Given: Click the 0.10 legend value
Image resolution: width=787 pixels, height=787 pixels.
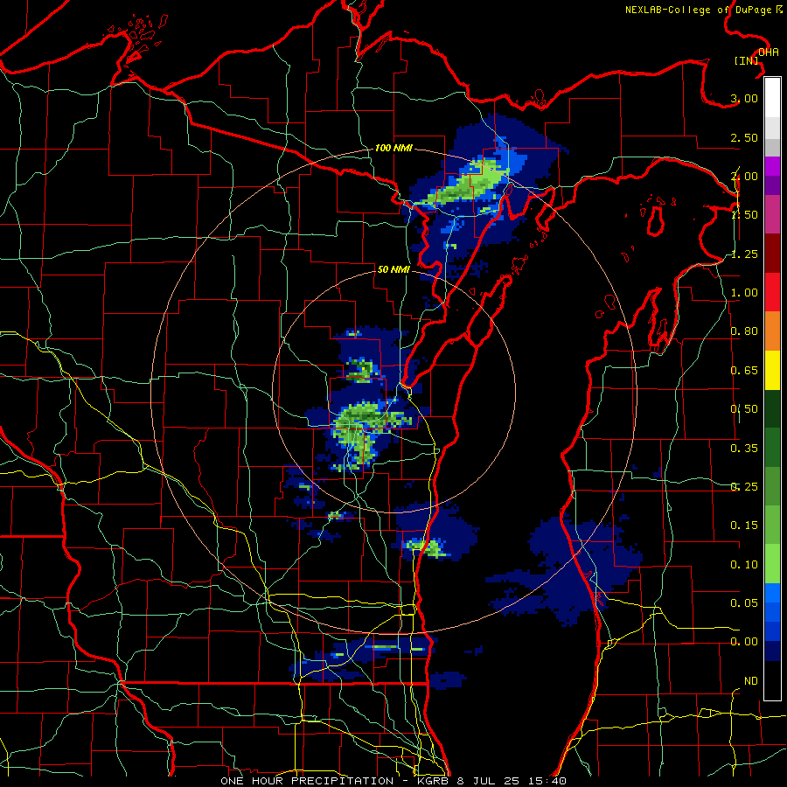Looking at the screenshot, I should pyautogui.click(x=744, y=565).
